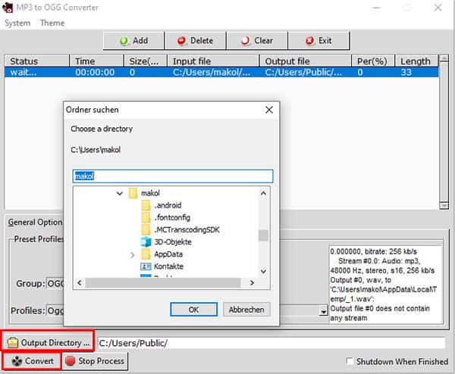Click folder tree scroll left arrow

(80, 282)
